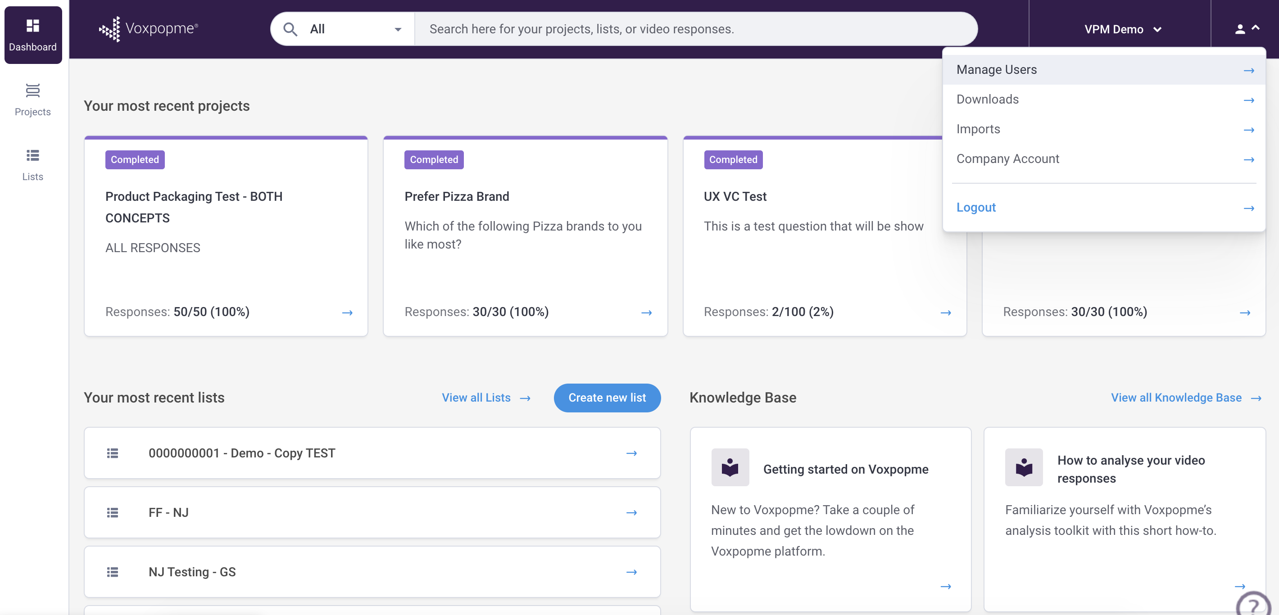Click Completed badge on Product Packaging card
The image size is (1279, 615).
[135, 160]
